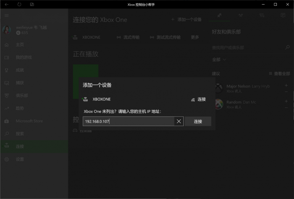Go to the 主页 home page
The image size is (294, 199).
(x=34, y=45)
